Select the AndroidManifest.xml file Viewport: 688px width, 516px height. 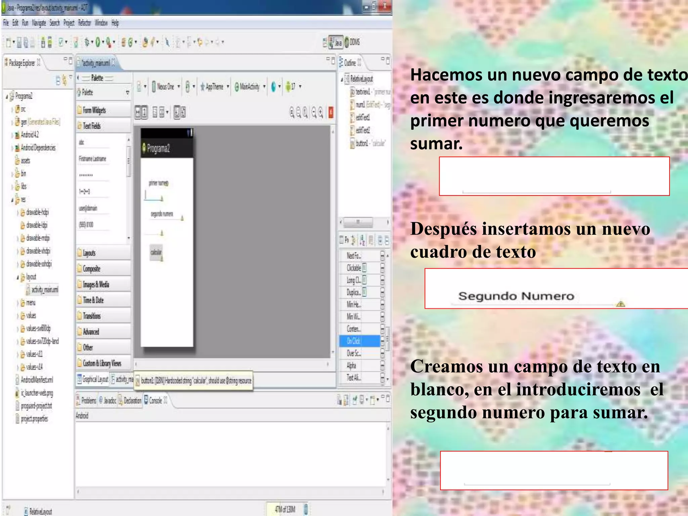[34, 380]
